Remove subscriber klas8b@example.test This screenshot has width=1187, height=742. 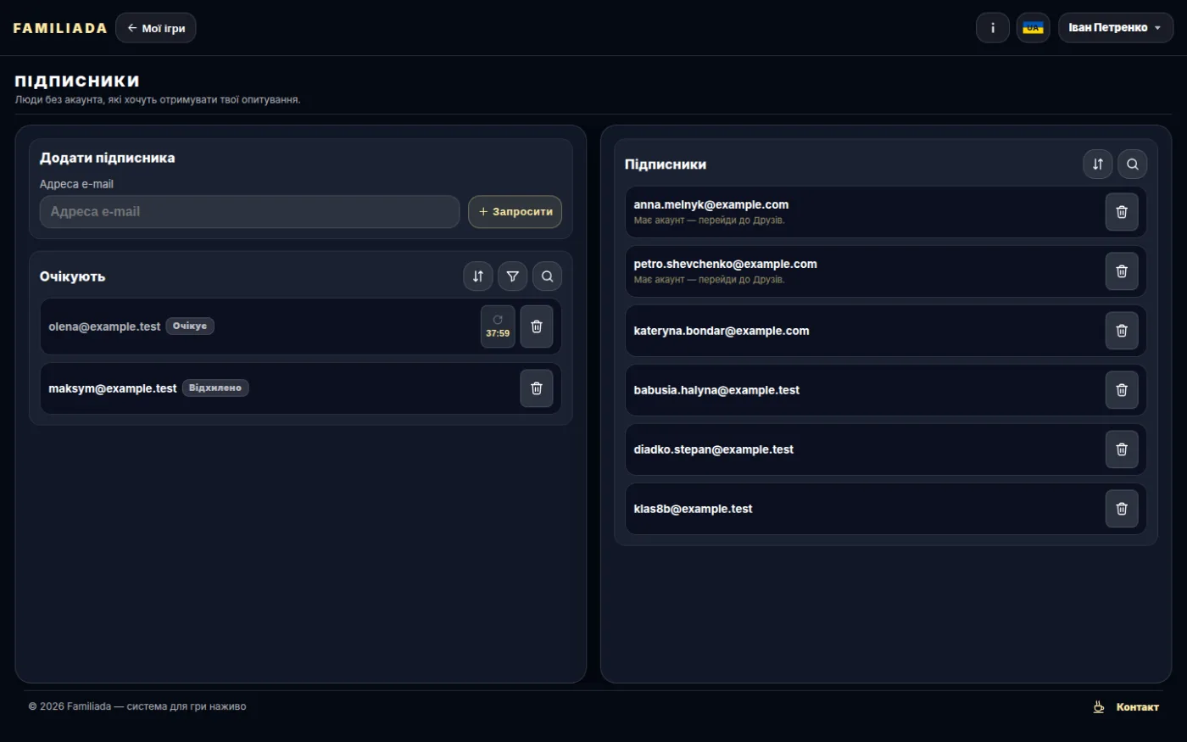click(x=1122, y=509)
